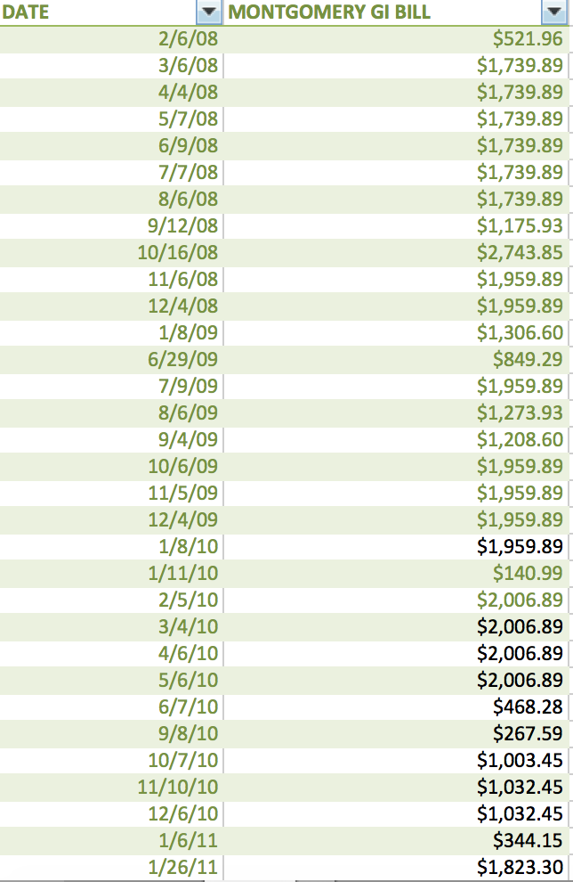Open the DATE column filter dropdown
Image resolution: width=573 pixels, height=882 pixels.
click(210, 12)
